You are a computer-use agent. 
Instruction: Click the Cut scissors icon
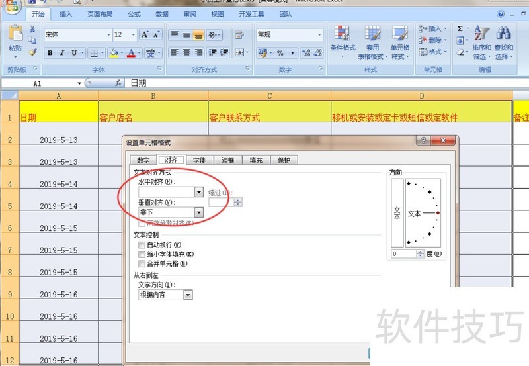pyautogui.click(x=32, y=29)
